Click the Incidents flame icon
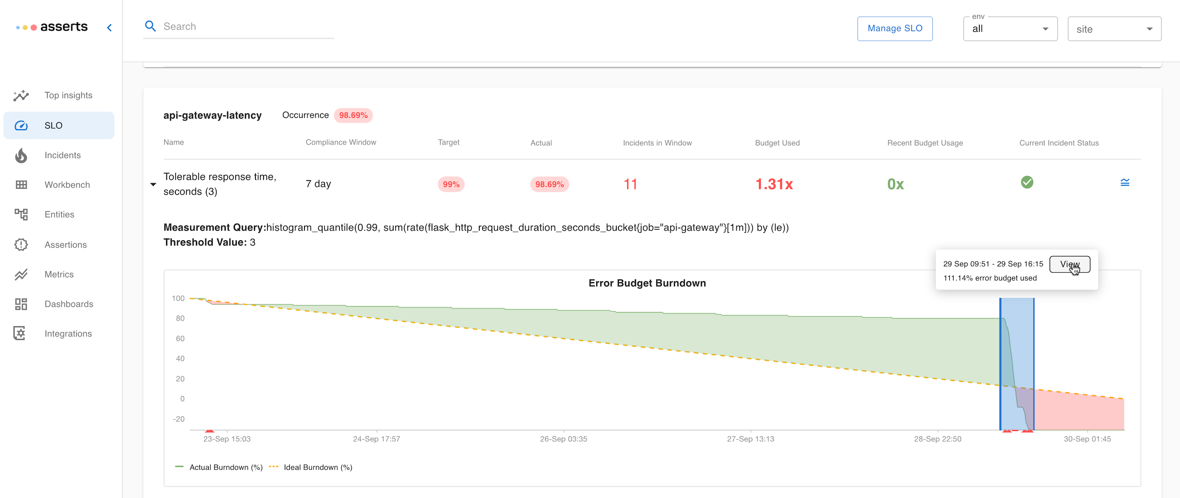This screenshot has height=498, width=1180. [21, 156]
